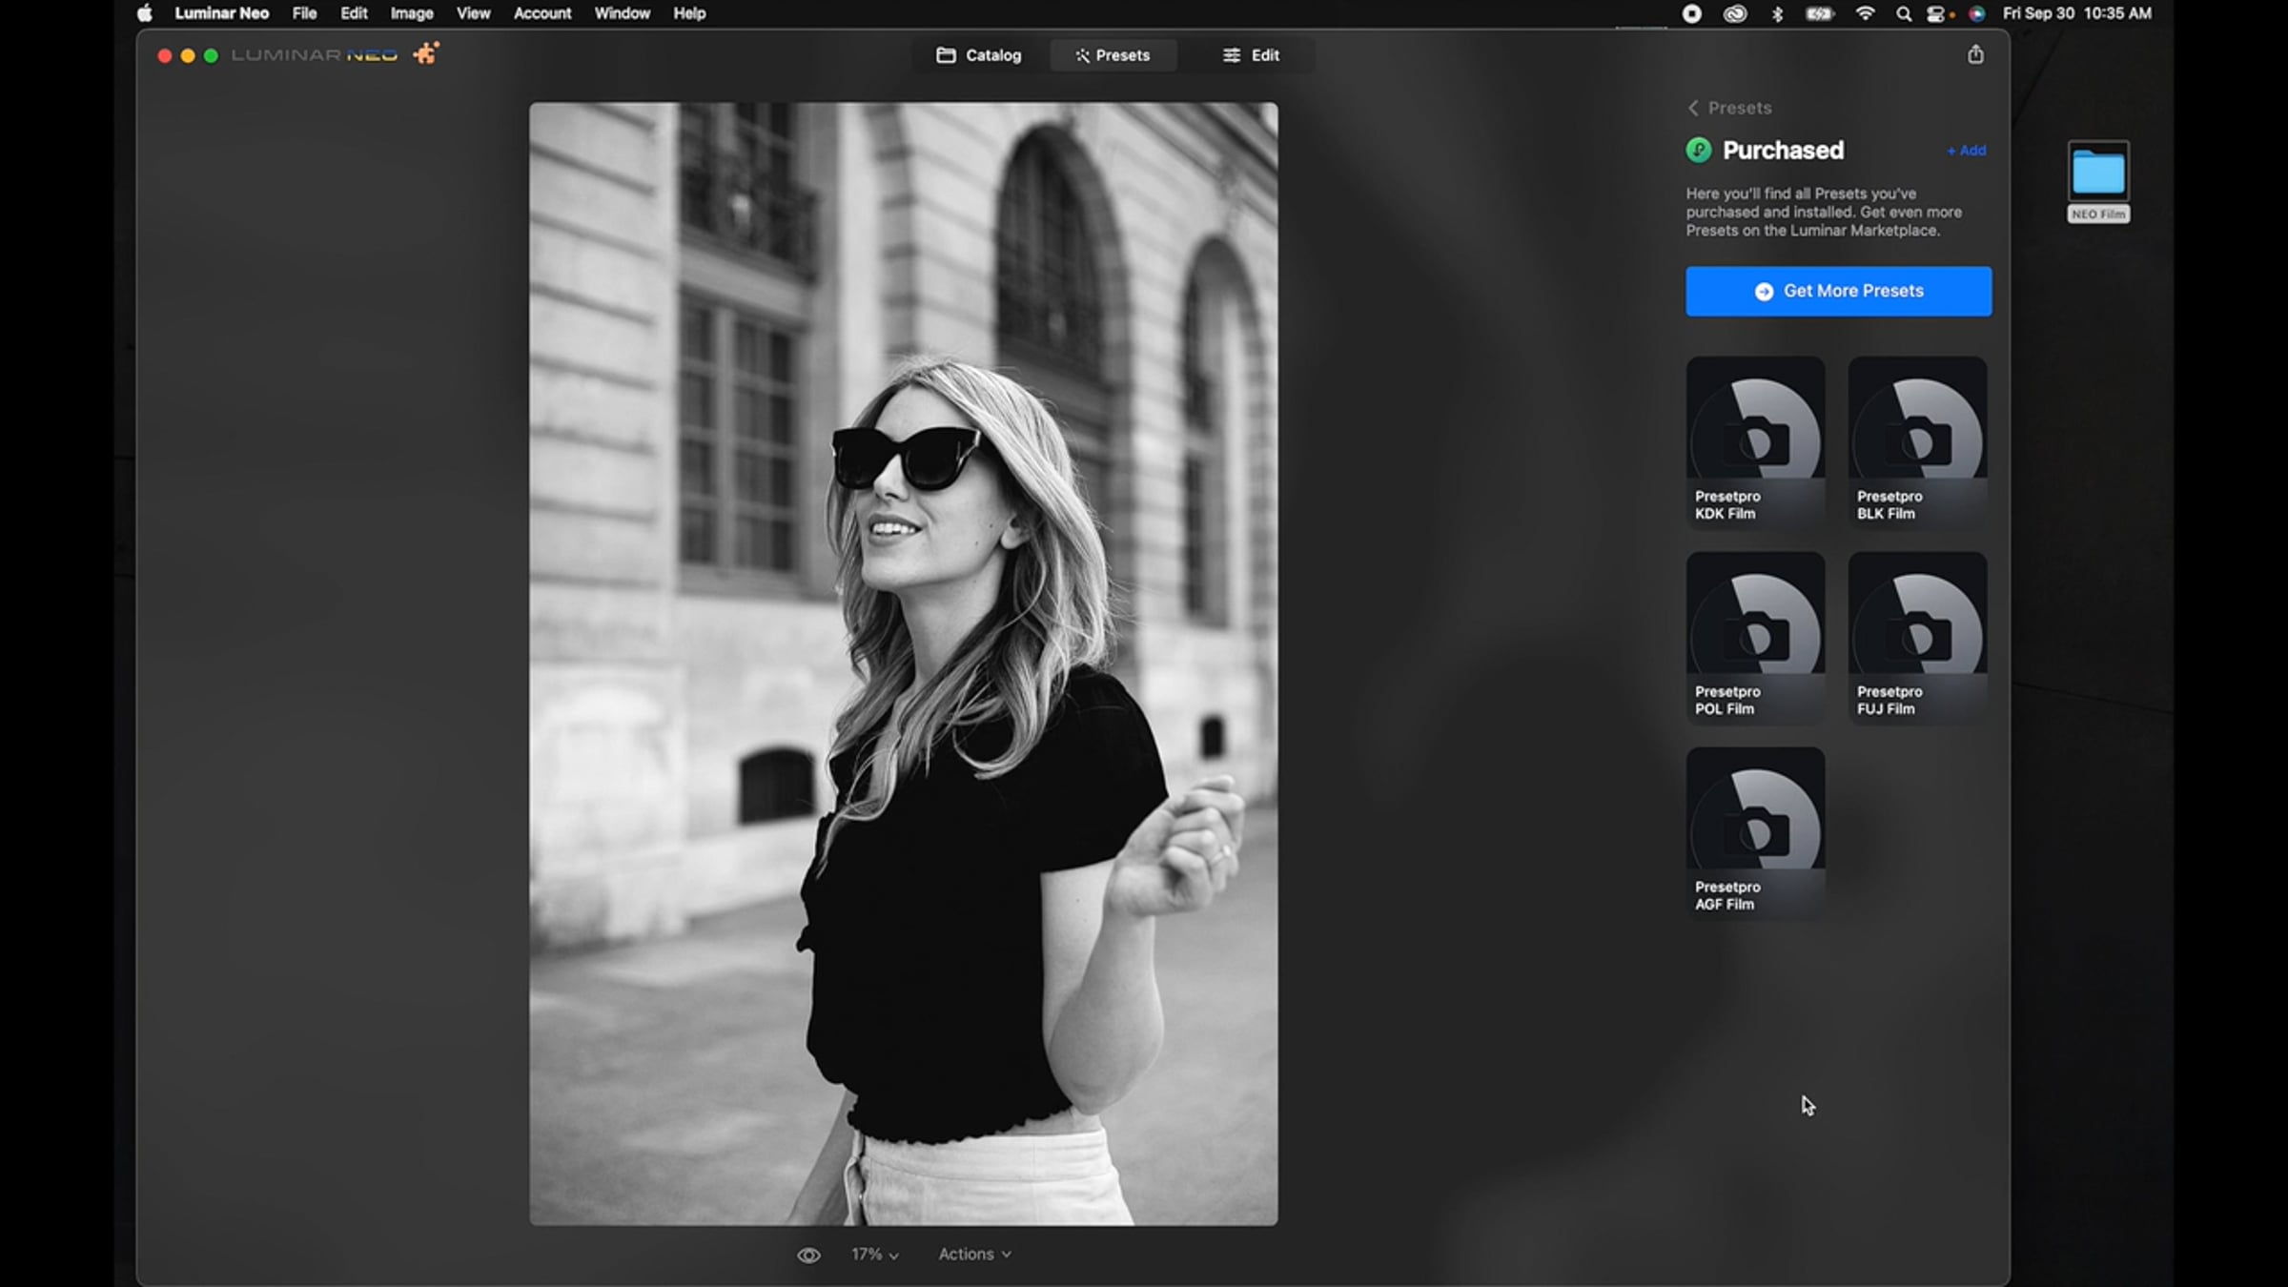The width and height of the screenshot is (2288, 1287).
Task: Open Presetpro KDK Film collection
Action: (1755, 441)
